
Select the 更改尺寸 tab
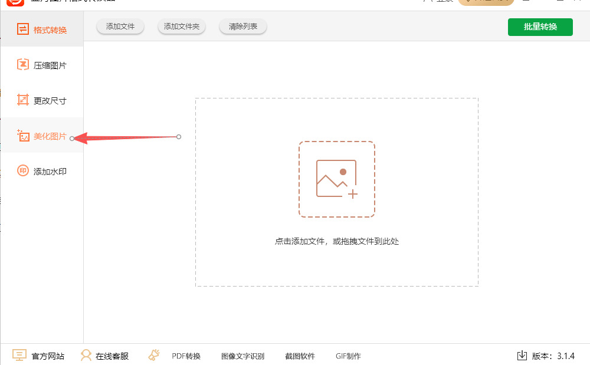pos(42,100)
